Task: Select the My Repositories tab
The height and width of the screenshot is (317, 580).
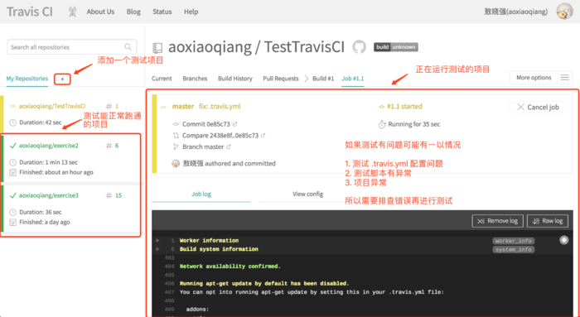Action: point(27,79)
